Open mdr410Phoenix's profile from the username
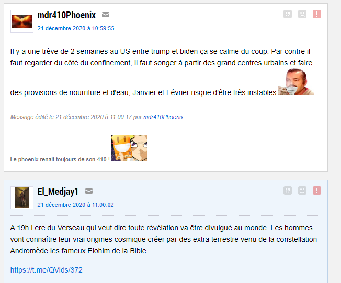341x283 pixels. (x=66, y=15)
